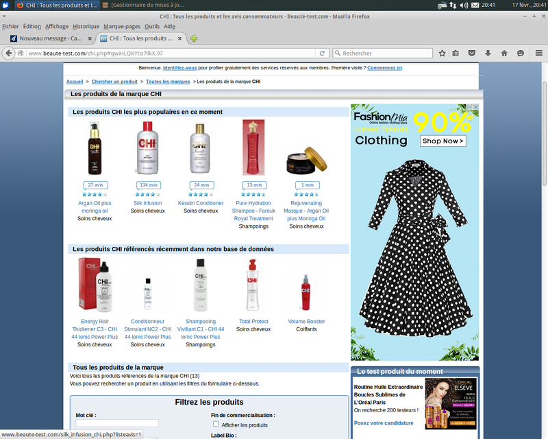Open the Historique menu
Viewport: 548px width, 439px height.
[86, 26]
